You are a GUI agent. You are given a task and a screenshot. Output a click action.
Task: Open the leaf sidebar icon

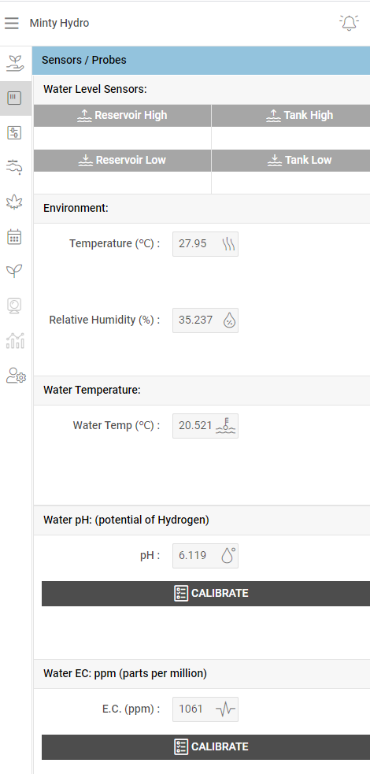click(14, 202)
